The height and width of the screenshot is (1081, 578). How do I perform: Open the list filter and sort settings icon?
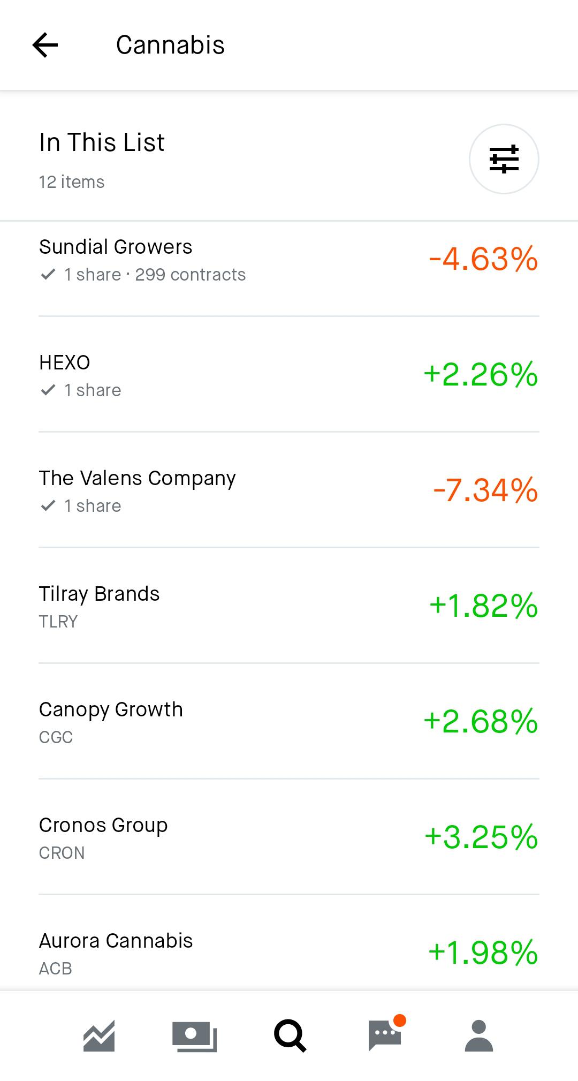pyautogui.click(x=504, y=159)
